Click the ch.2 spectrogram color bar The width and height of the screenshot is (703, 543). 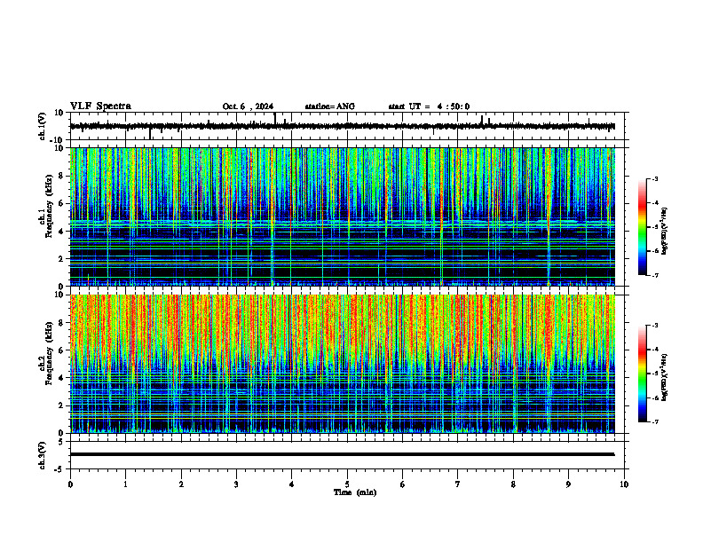pos(643,374)
